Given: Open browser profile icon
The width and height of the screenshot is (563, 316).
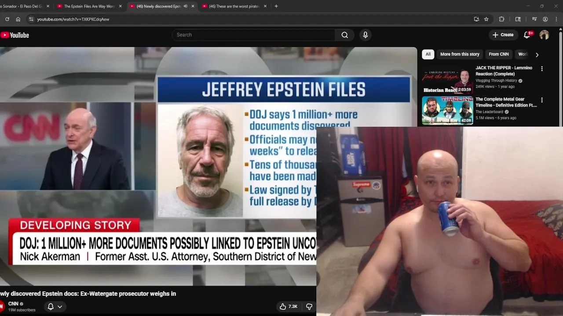Looking at the screenshot, I should coord(545,19).
